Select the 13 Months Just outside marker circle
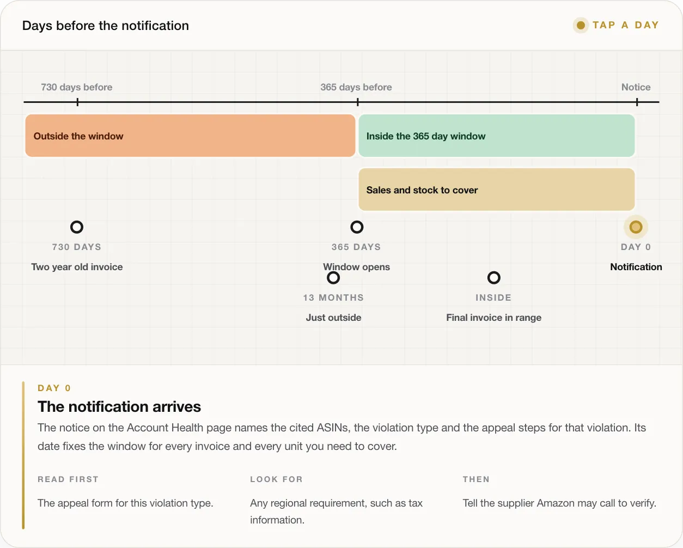This screenshot has width=683, height=548. pyautogui.click(x=333, y=278)
